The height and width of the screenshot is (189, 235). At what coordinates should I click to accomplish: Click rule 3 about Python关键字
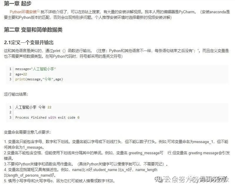point(86,164)
